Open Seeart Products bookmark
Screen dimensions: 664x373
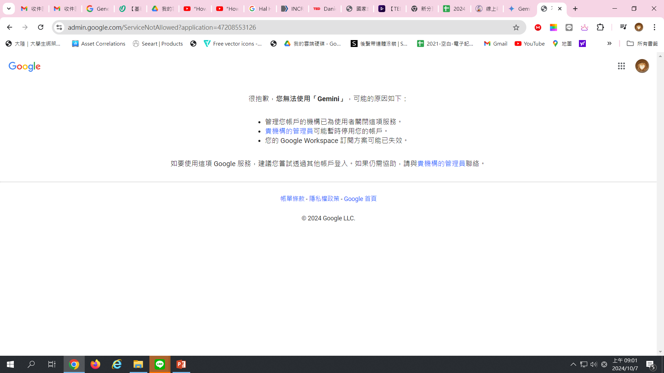(158, 44)
